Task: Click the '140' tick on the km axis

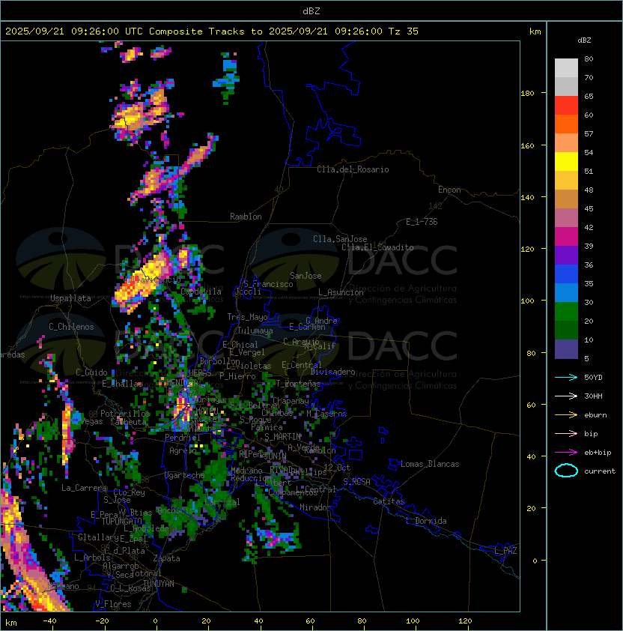Action: click(527, 198)
